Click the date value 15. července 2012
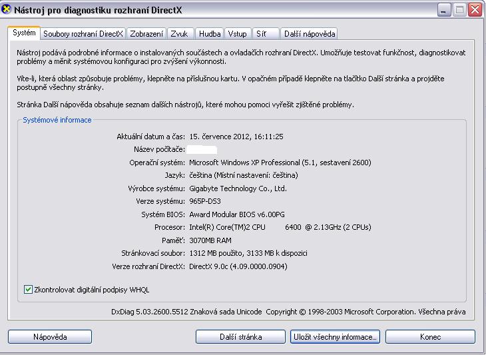Screen dimensions: 486x355 click(236, 137)
